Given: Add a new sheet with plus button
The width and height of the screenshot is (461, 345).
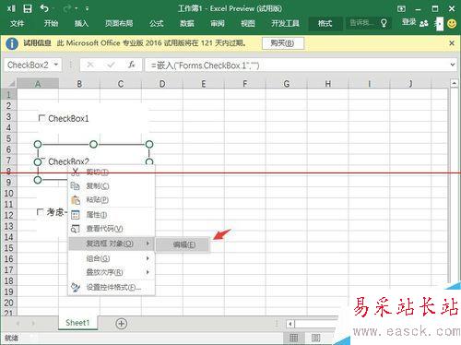Looking at the screenshot, I should coord(122,324).
